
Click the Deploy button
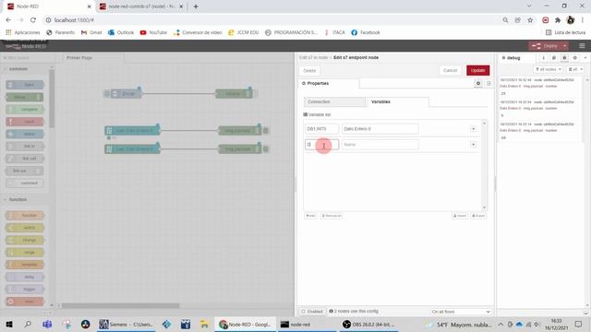click(546, 46)
